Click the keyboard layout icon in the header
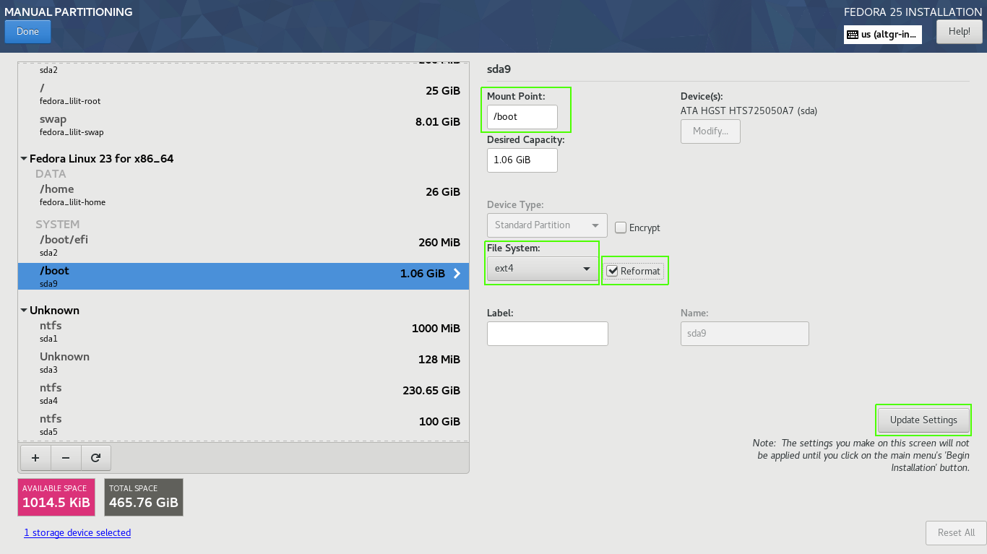This screenshot has width=987, height=554. (853, 34)
